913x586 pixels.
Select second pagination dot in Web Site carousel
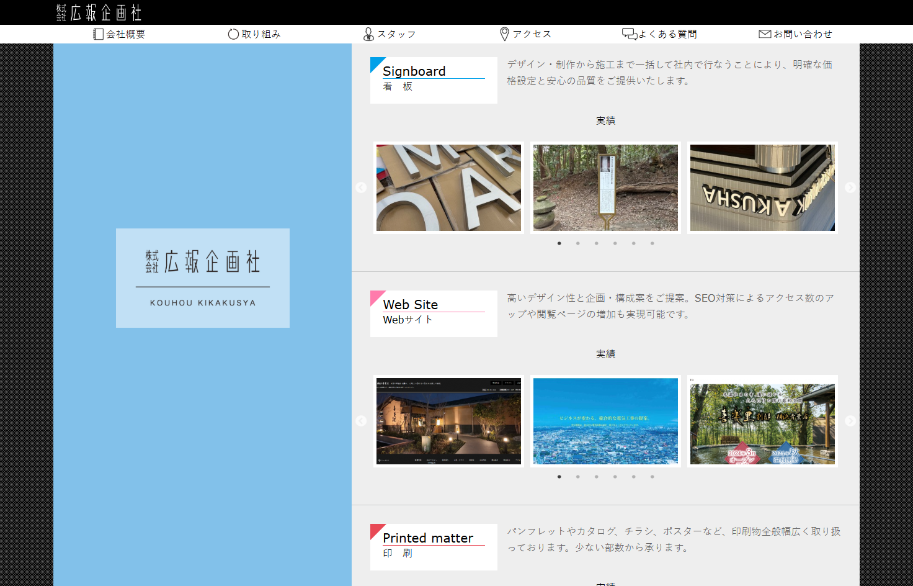click(x=578, y=477)
